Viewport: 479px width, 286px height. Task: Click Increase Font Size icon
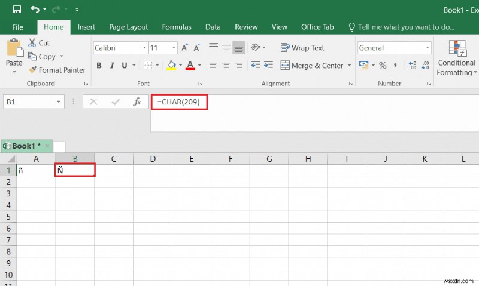(184, 48)
